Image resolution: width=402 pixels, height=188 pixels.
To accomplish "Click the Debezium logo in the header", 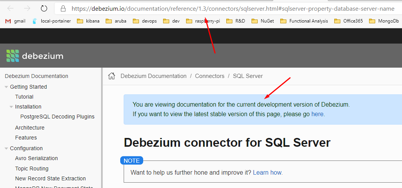I will [35, 56].
